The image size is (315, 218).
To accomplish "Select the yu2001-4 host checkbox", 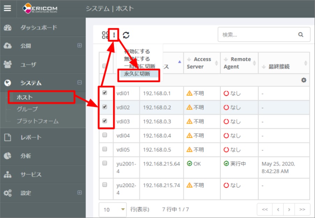I will pos(105,163).
